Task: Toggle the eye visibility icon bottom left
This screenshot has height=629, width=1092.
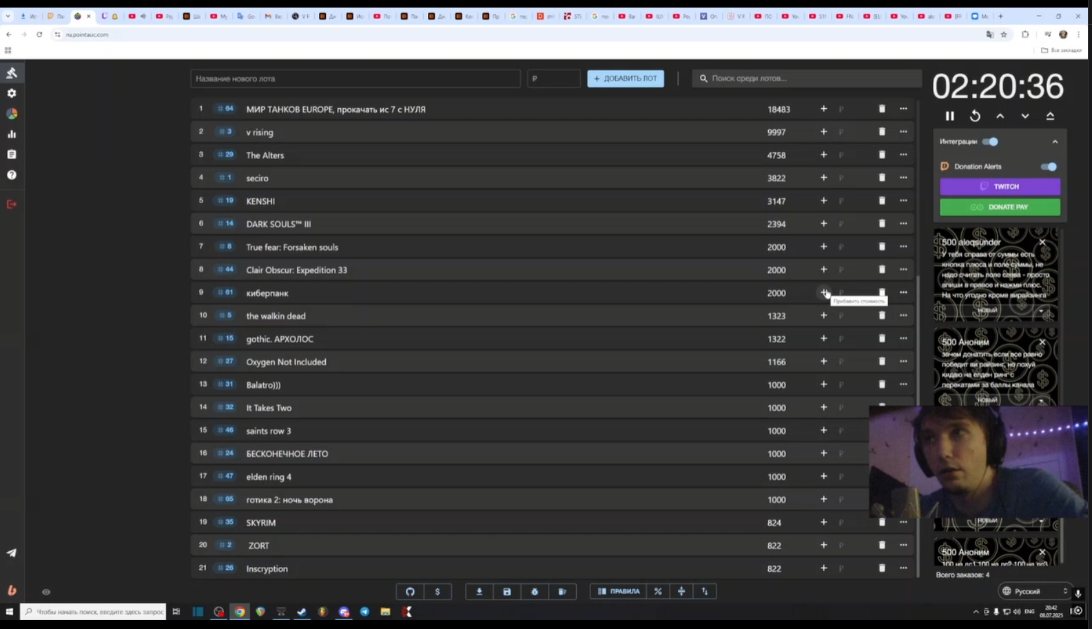Action: point(46,592)
